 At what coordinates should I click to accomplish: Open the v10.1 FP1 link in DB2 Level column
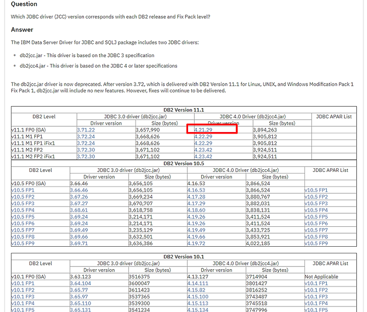23,283
